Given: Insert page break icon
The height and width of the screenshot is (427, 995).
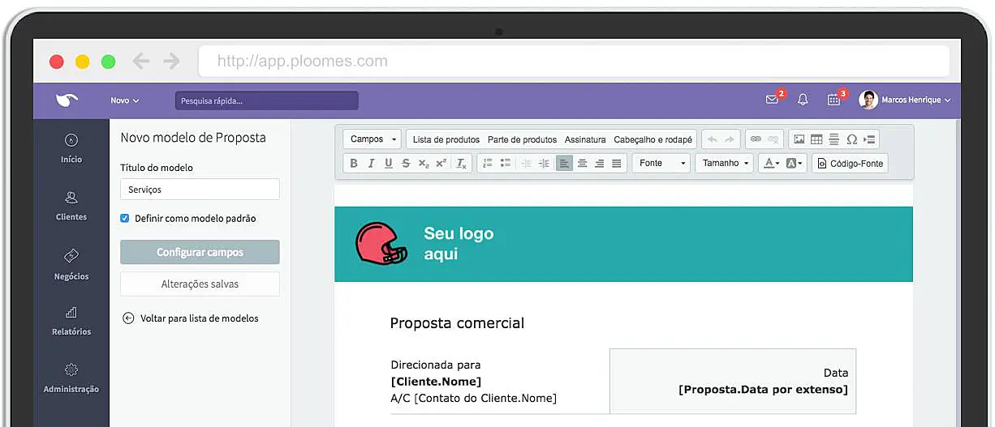Looking at the screenshot, I should 869,139.
